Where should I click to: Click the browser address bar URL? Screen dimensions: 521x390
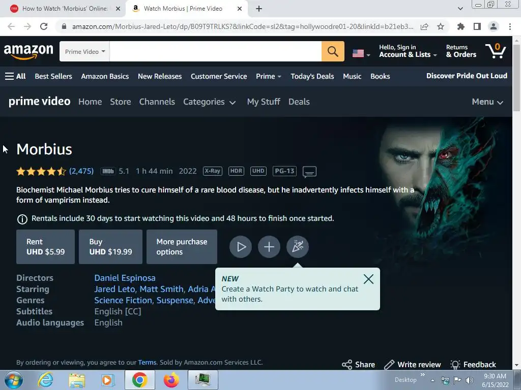243,26
